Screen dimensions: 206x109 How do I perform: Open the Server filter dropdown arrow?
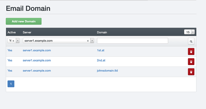[92, 41]
